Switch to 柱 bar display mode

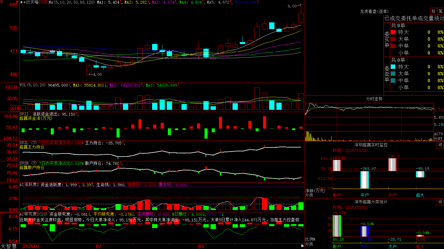433,11
